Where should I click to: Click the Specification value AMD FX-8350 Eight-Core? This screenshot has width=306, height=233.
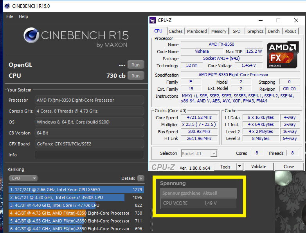point(240,75)
